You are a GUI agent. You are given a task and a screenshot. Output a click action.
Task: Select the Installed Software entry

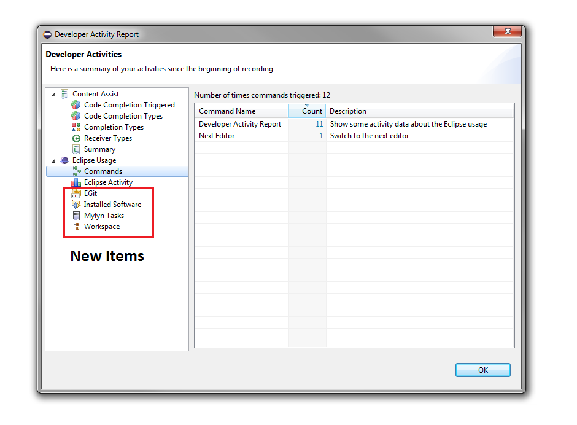(112, 205)
